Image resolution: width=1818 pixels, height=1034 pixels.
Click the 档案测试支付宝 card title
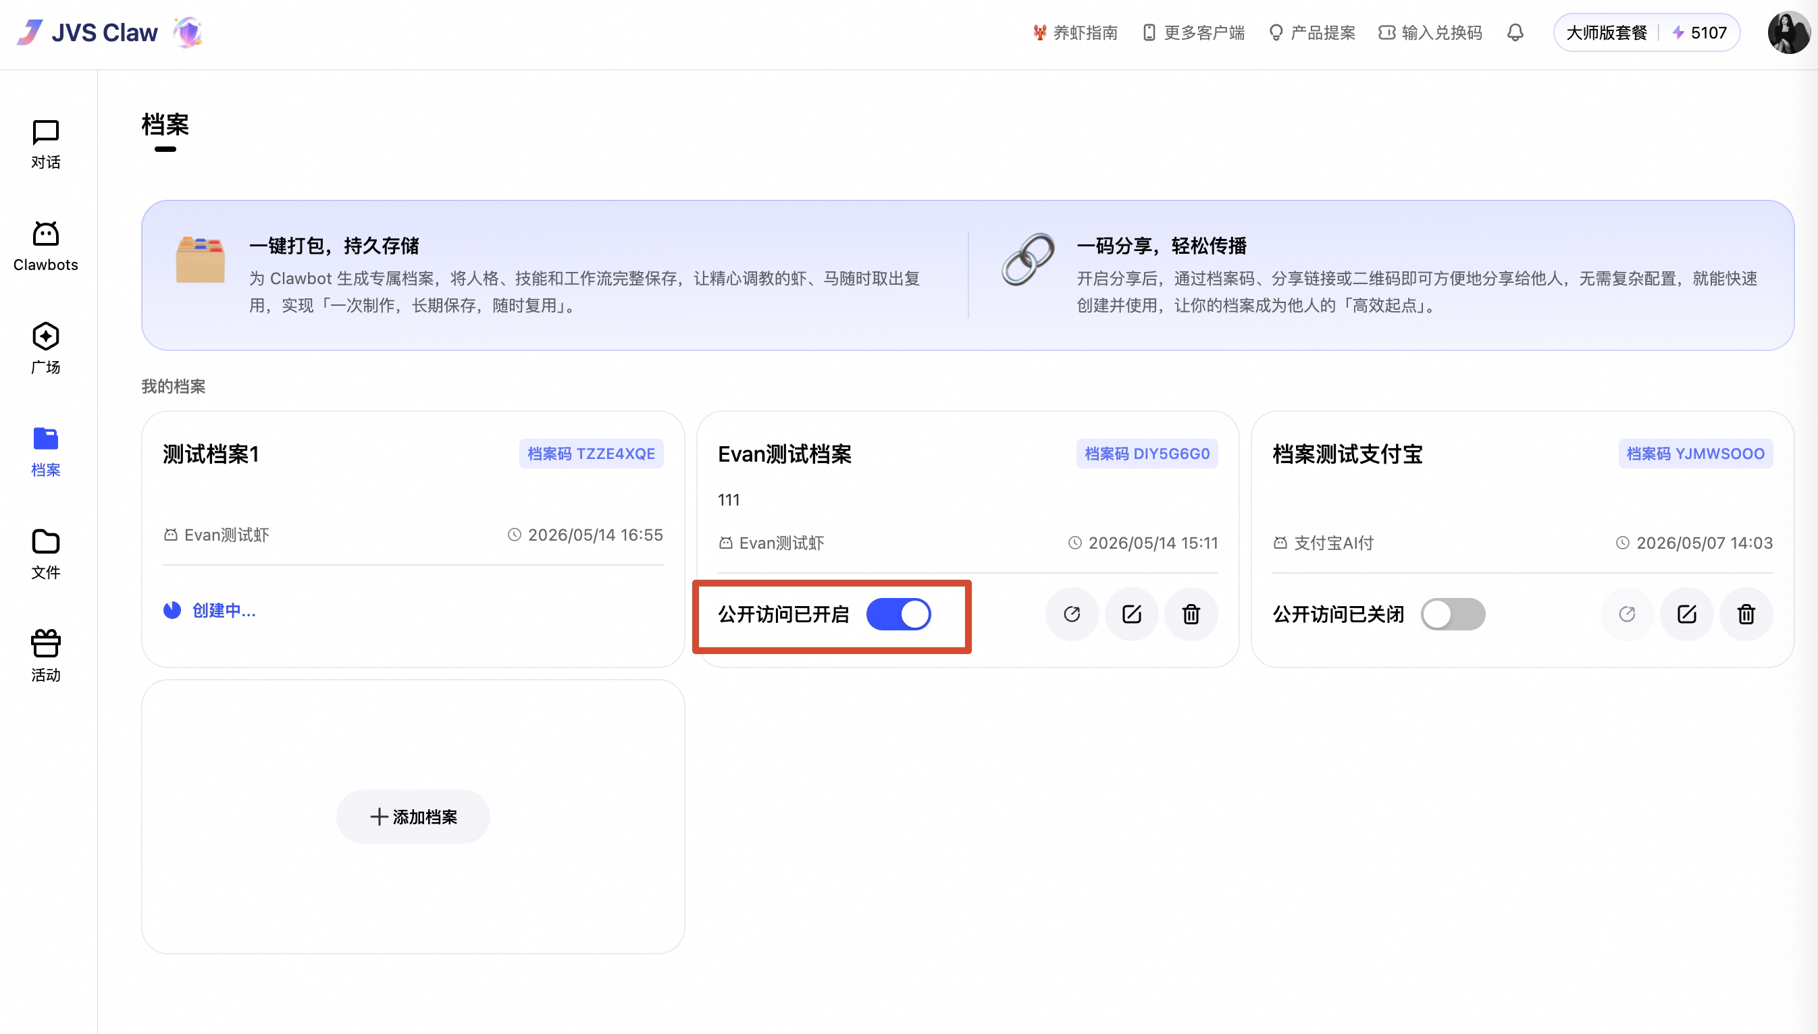click(1347, 454)
